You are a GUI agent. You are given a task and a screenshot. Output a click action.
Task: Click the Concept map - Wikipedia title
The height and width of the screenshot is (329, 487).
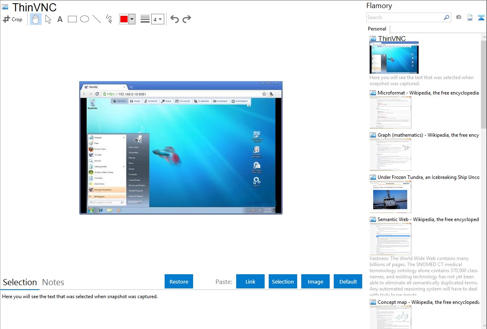[428, 302]
